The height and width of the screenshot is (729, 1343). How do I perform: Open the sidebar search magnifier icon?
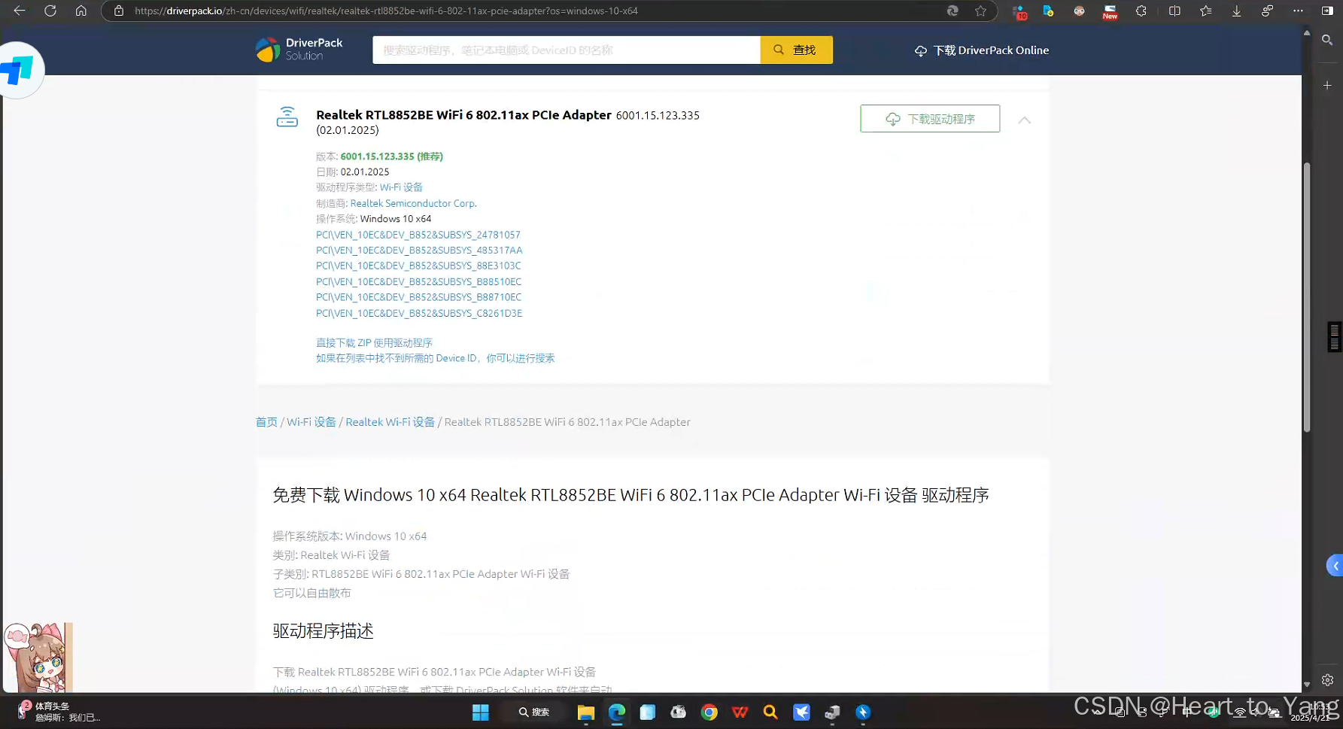pos(1327,40)
